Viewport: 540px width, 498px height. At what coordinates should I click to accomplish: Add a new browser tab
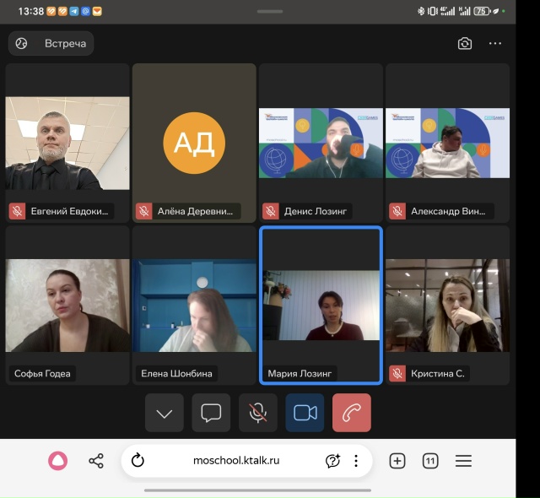point(397,461)
